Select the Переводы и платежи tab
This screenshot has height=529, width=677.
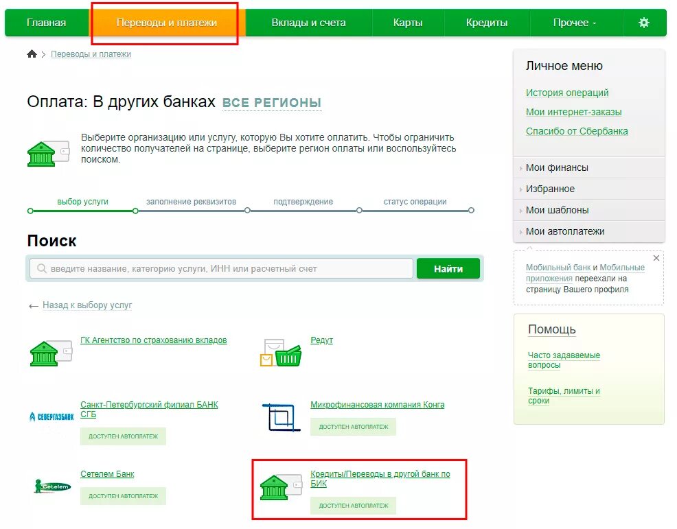tap(167, 23)
